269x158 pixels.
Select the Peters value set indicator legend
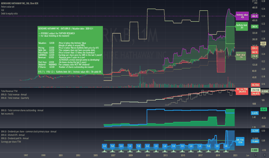[x=8, y=7]
